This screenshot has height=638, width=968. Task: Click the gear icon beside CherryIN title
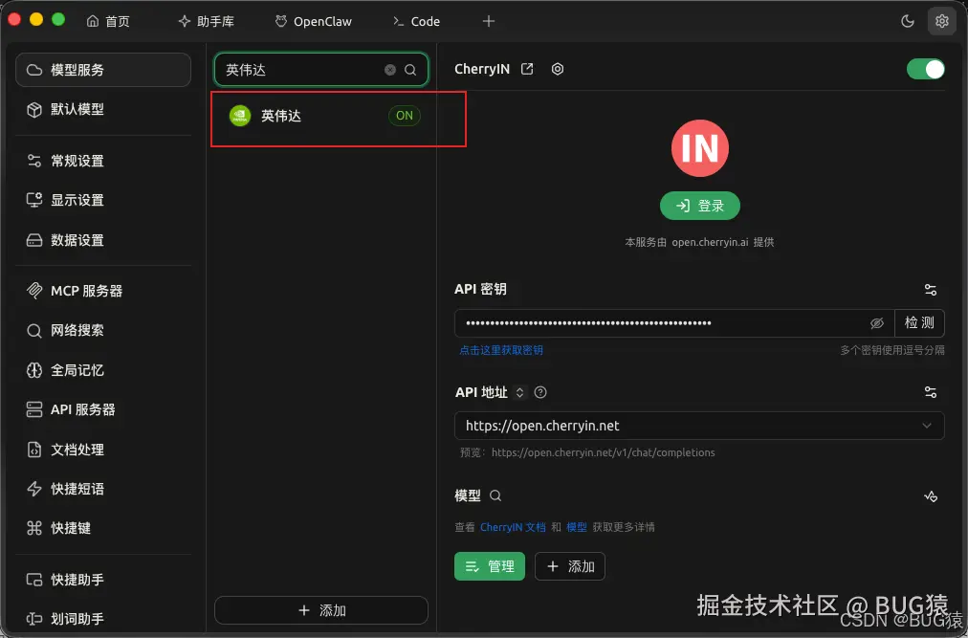click(558, 68)
